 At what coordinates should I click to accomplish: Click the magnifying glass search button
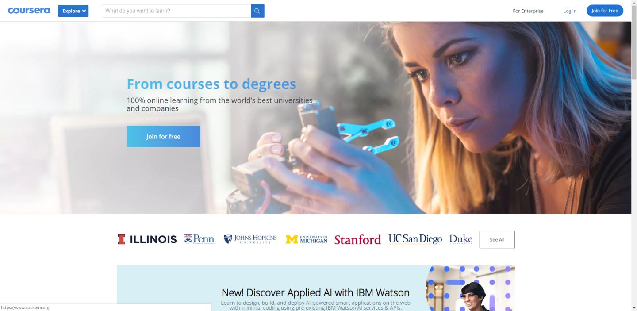click(257, 11)
